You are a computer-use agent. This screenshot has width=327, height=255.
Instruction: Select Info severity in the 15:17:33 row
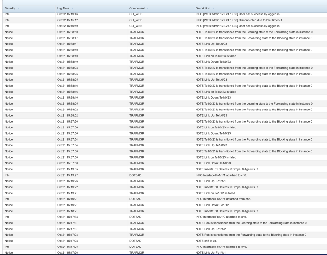click(7, 217)
